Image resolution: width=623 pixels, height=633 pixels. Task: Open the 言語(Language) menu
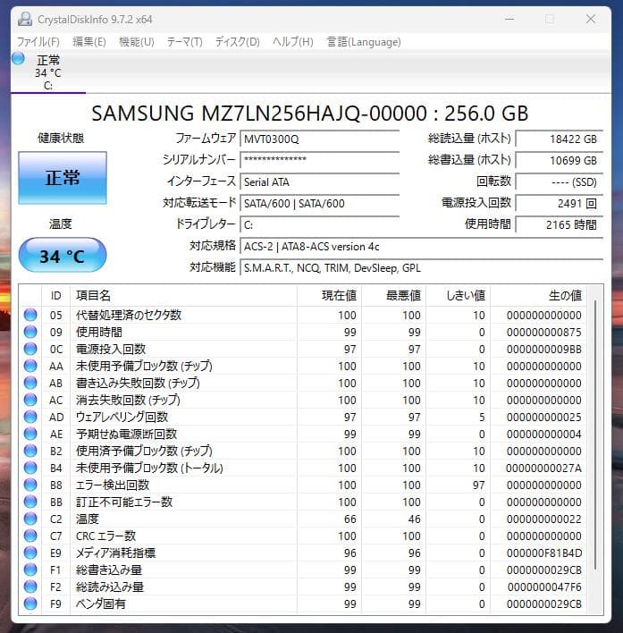pos(364,42)
